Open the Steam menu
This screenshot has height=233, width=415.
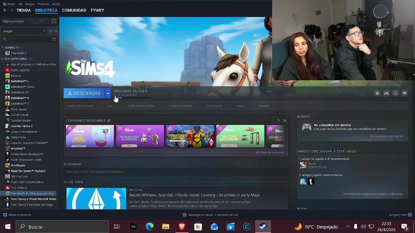pos(9,4)
